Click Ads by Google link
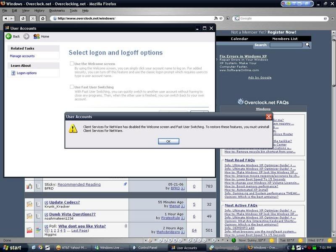The height and width of the screenshot is (252, 336). (260, 78)
